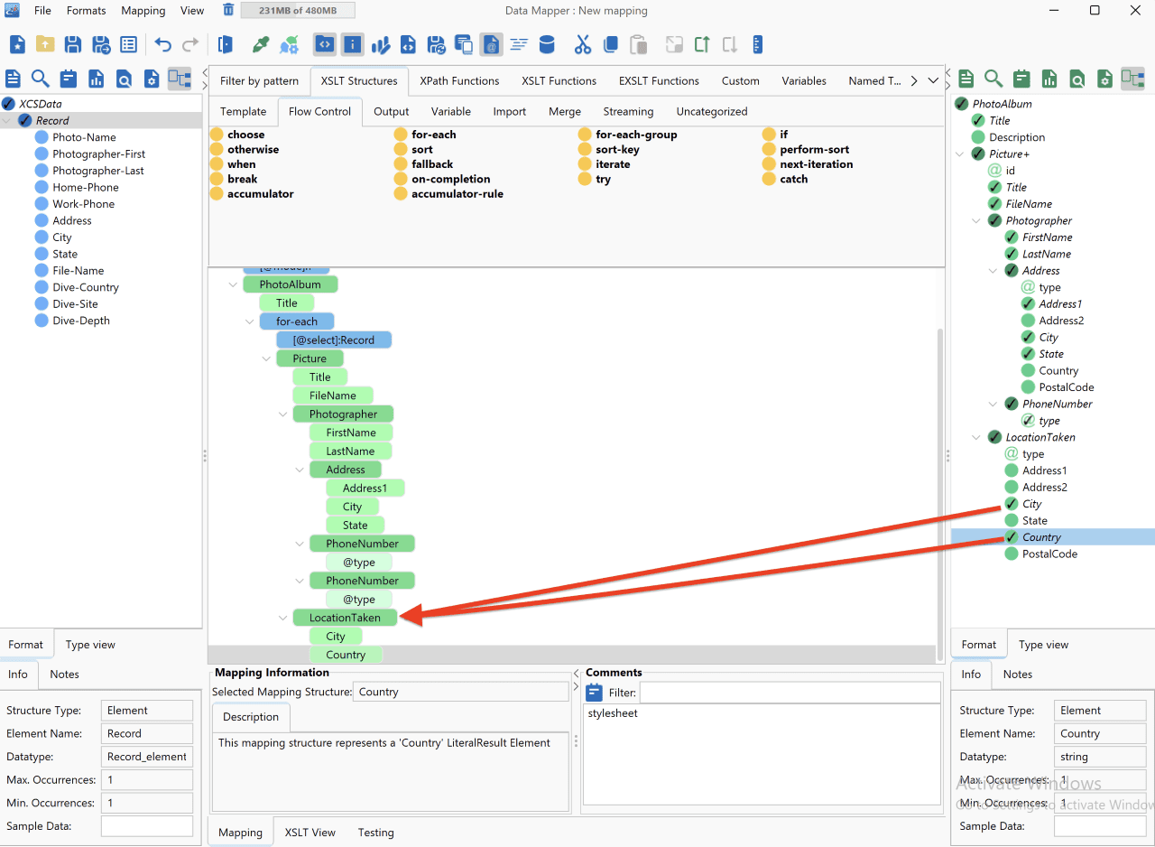Switch to the Testing tab
The height and width of the screenshot is (847, 1155).
click(376, 833)
